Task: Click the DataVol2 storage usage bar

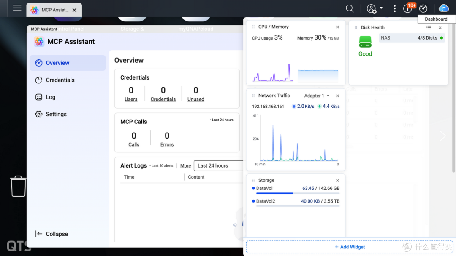Action: 298,206
